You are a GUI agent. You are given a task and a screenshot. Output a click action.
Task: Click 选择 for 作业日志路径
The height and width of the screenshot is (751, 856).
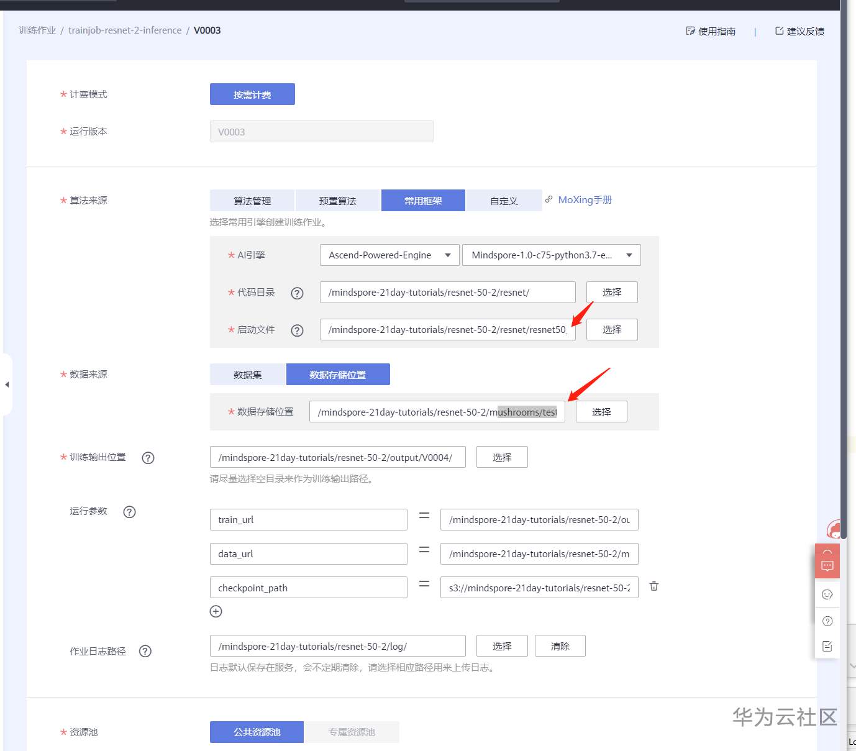pyautogui.click(x=502, y=646)
